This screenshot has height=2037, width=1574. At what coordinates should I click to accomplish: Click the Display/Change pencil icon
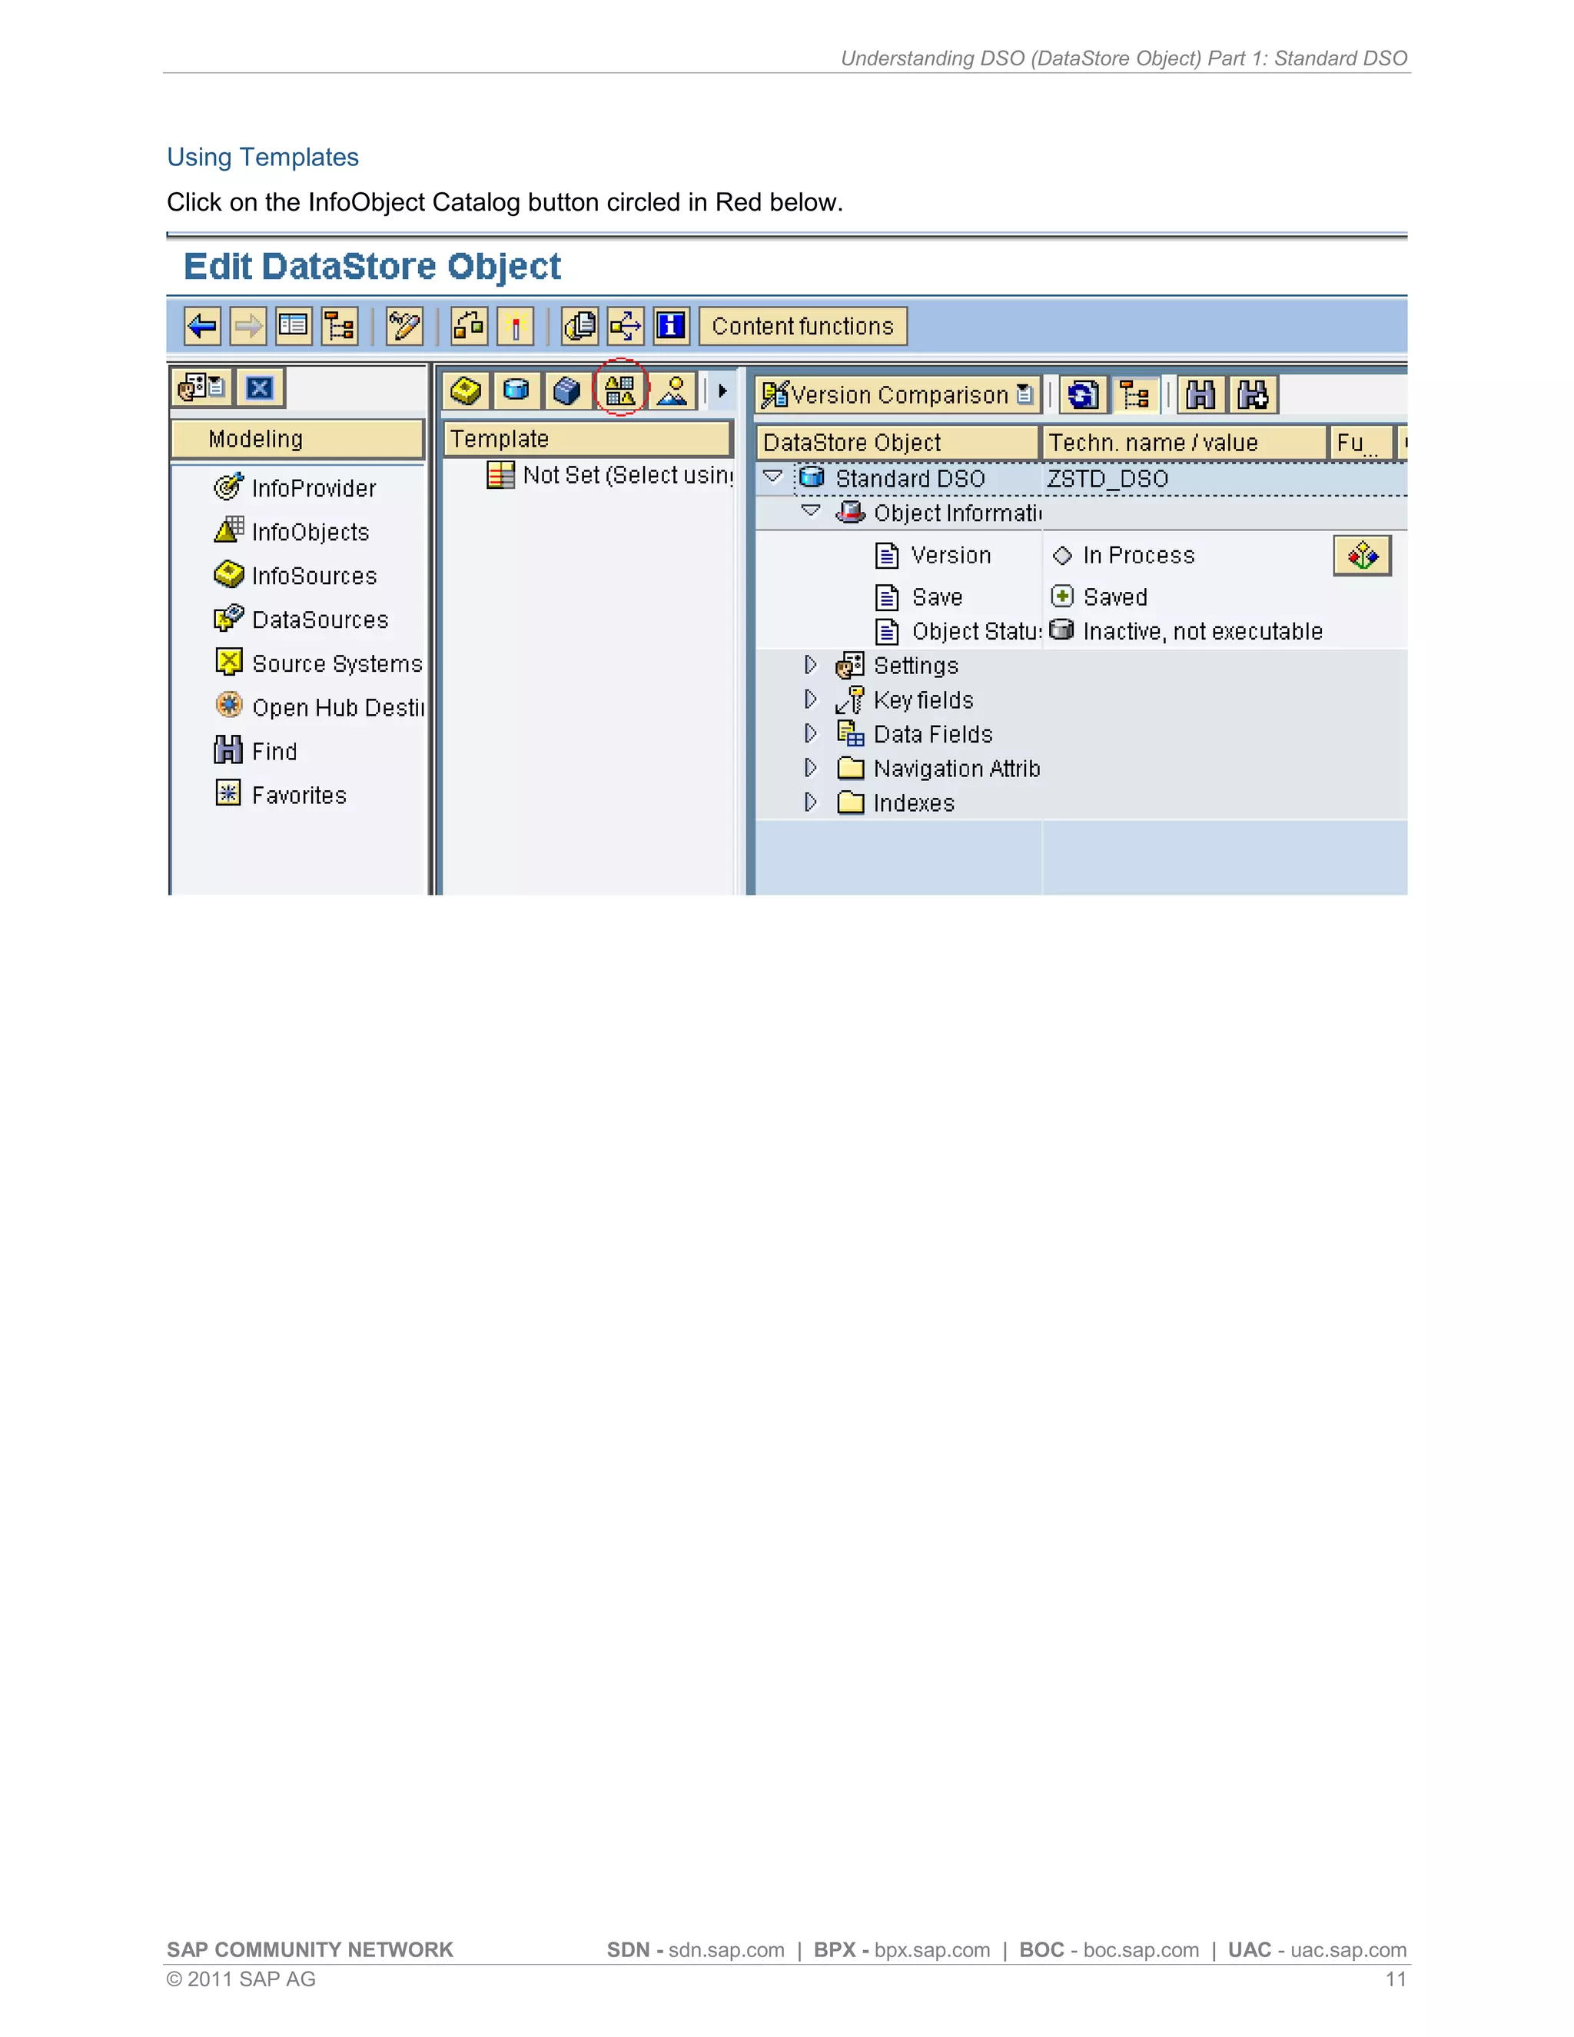coord(405,327)
